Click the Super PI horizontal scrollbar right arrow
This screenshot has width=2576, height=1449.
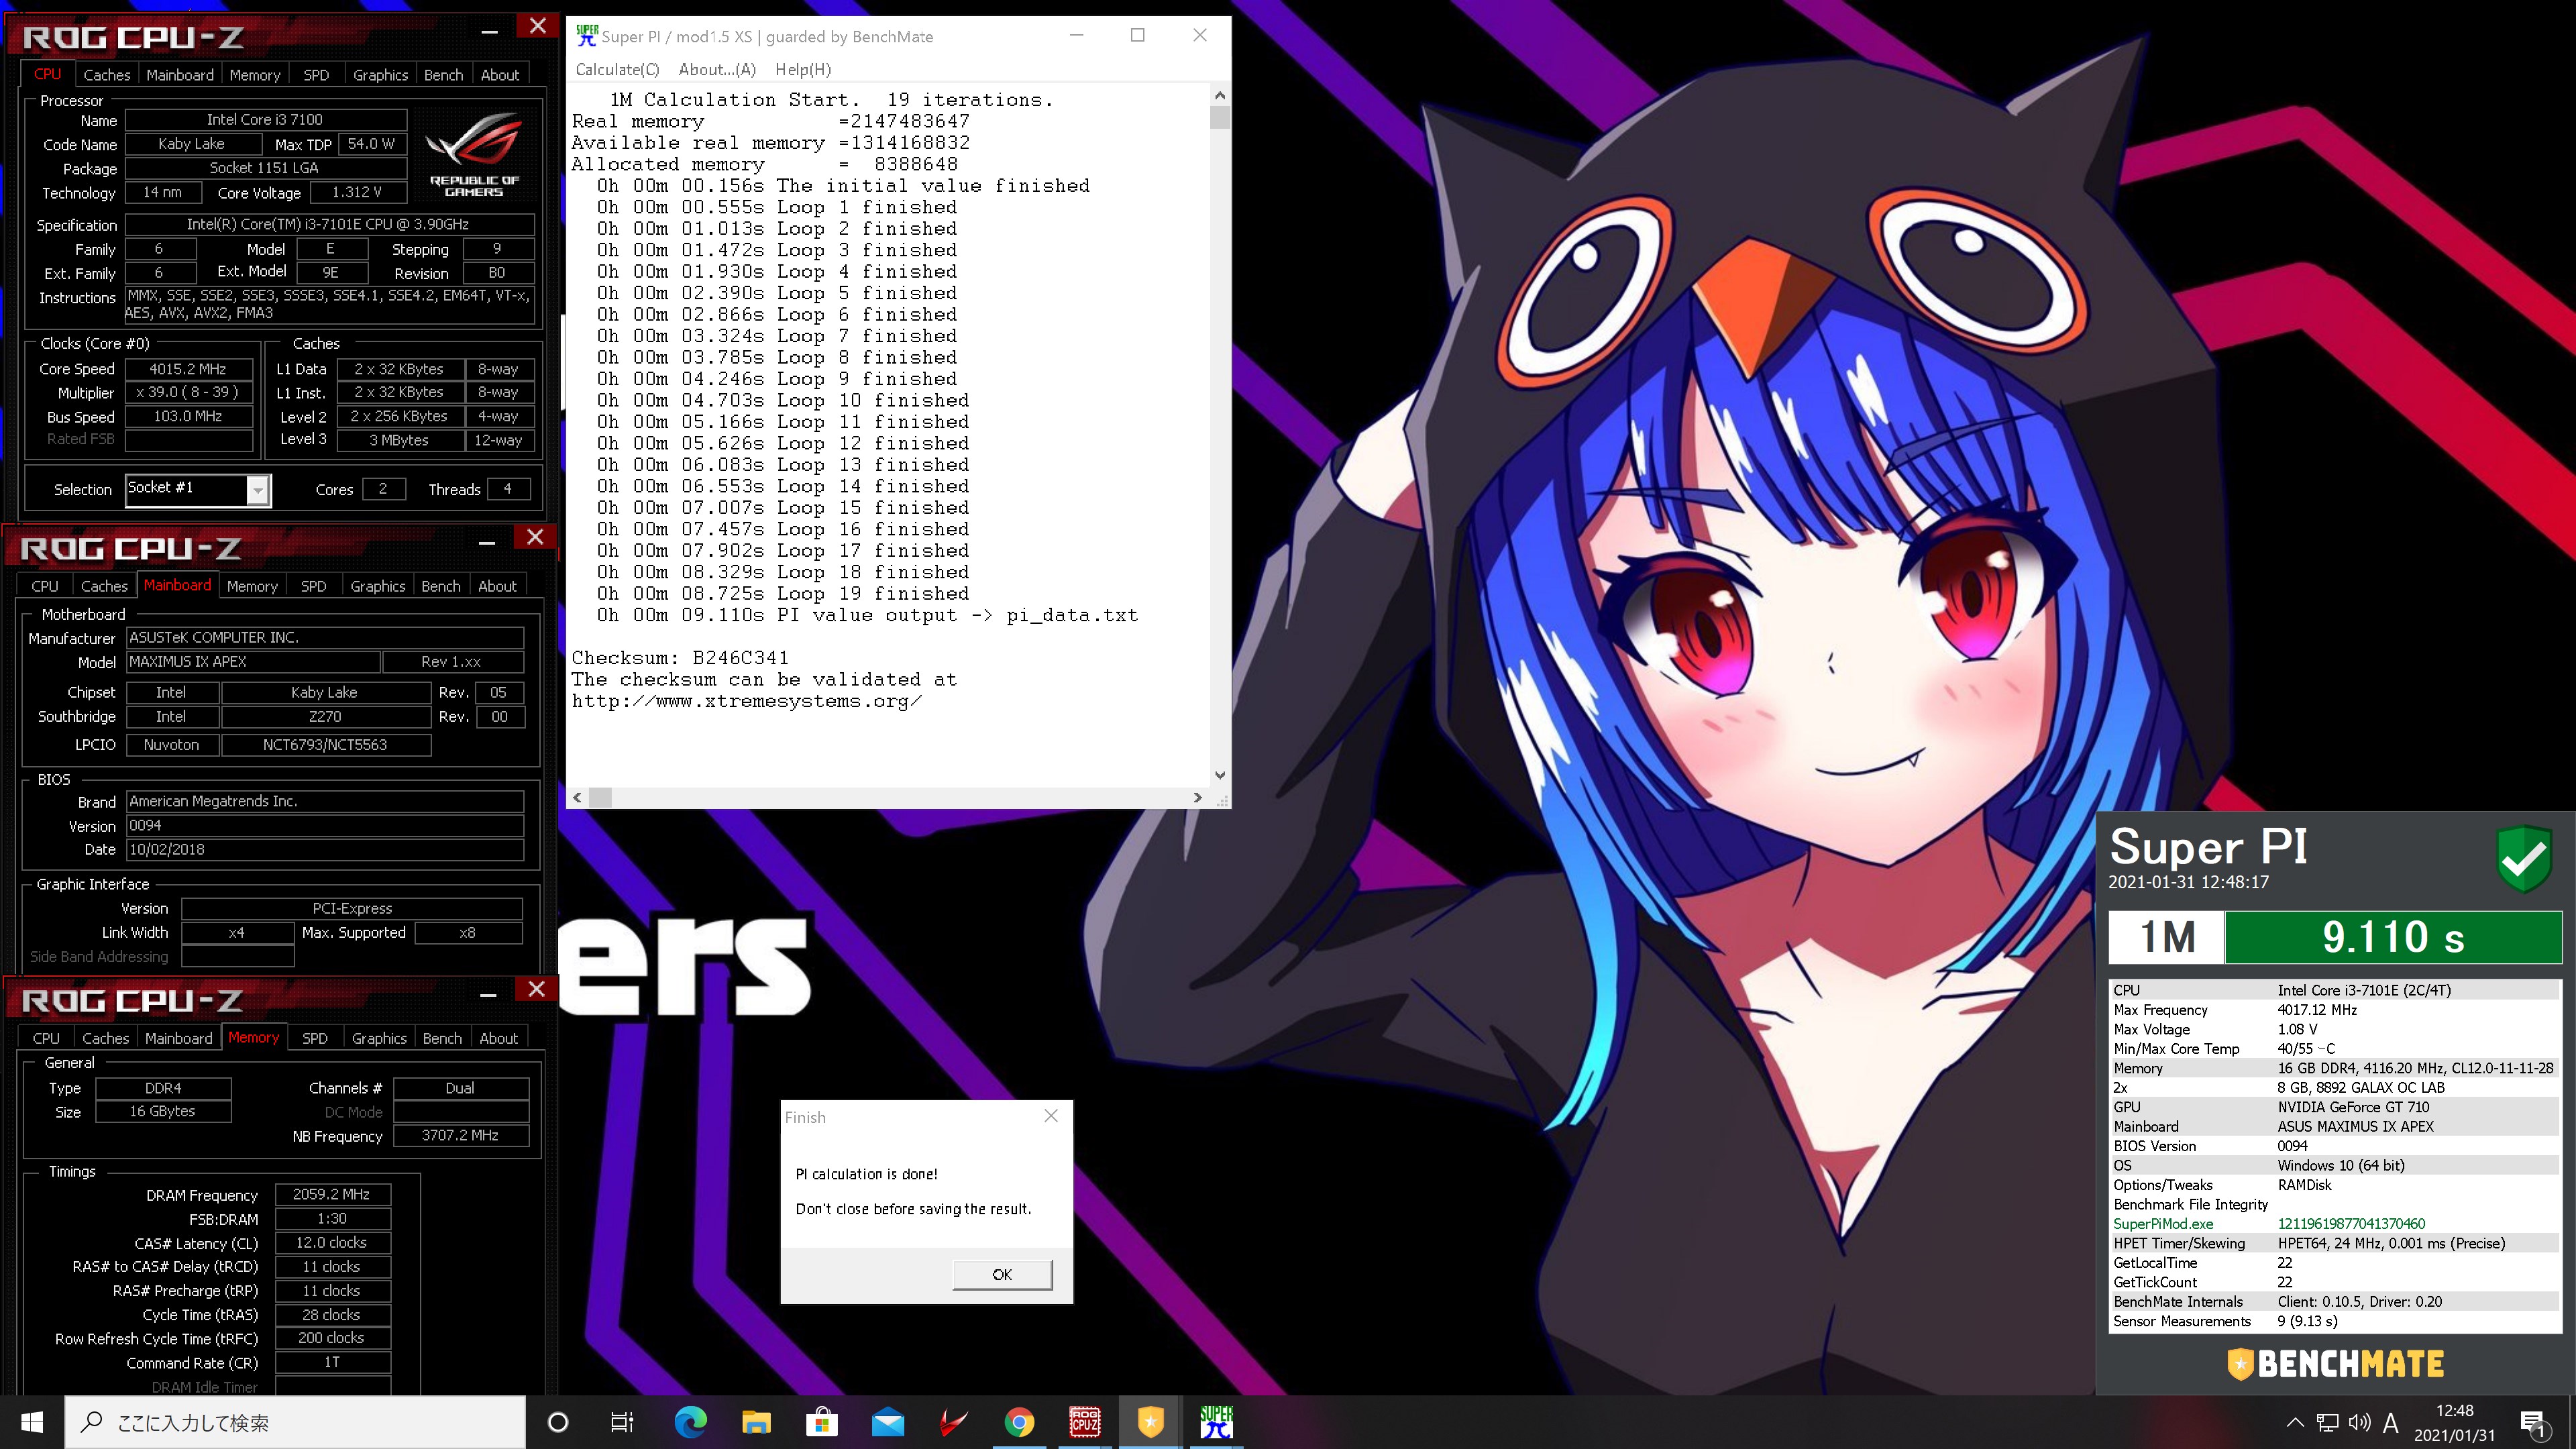point(1197,797)
